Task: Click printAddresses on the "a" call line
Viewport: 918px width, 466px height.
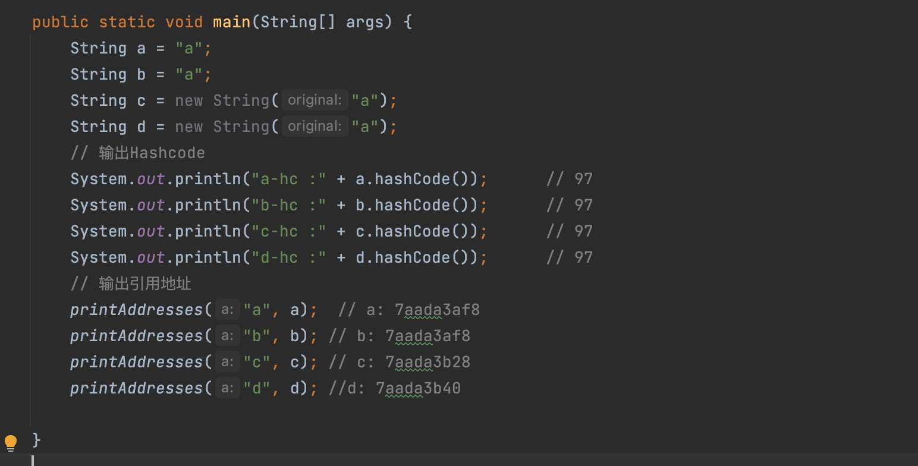Action: point(137,310)
